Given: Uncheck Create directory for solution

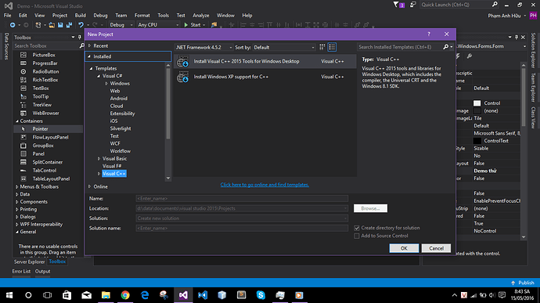Looking at the screenshot, I should [x=357, y=228].
